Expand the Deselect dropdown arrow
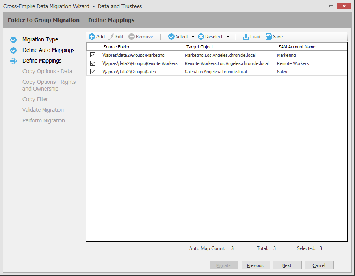 [227, 37]
